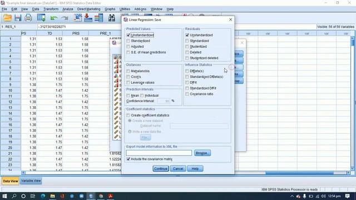356x200 pixels.
Task: Enable Mahalanobis distance
Action: [x=128, y=71]
